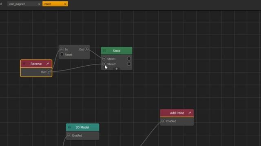Click the State1 input port
Image resolution: width=261 pixels, height=146 pixels.
104,58
